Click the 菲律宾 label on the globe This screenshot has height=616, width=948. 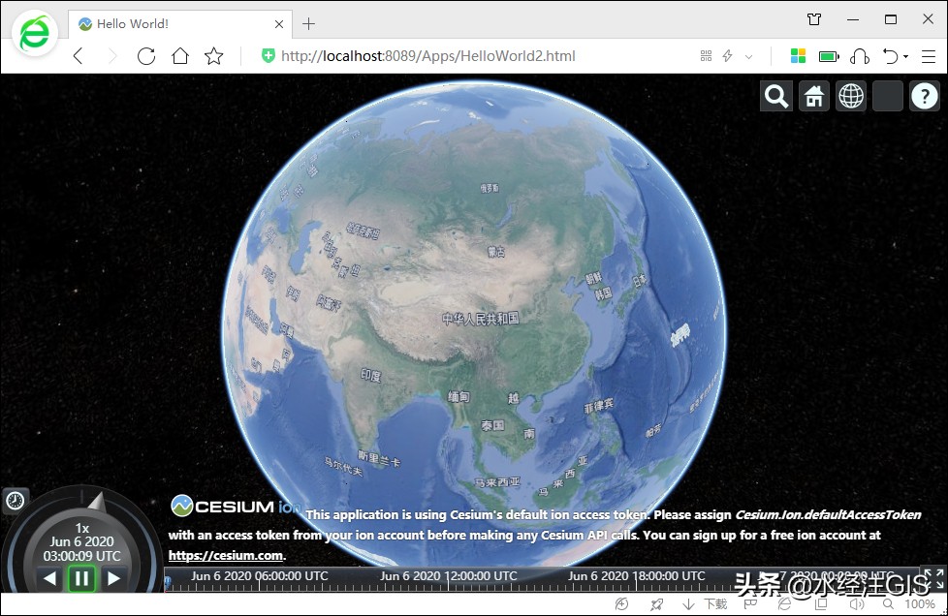pos(598,406)
